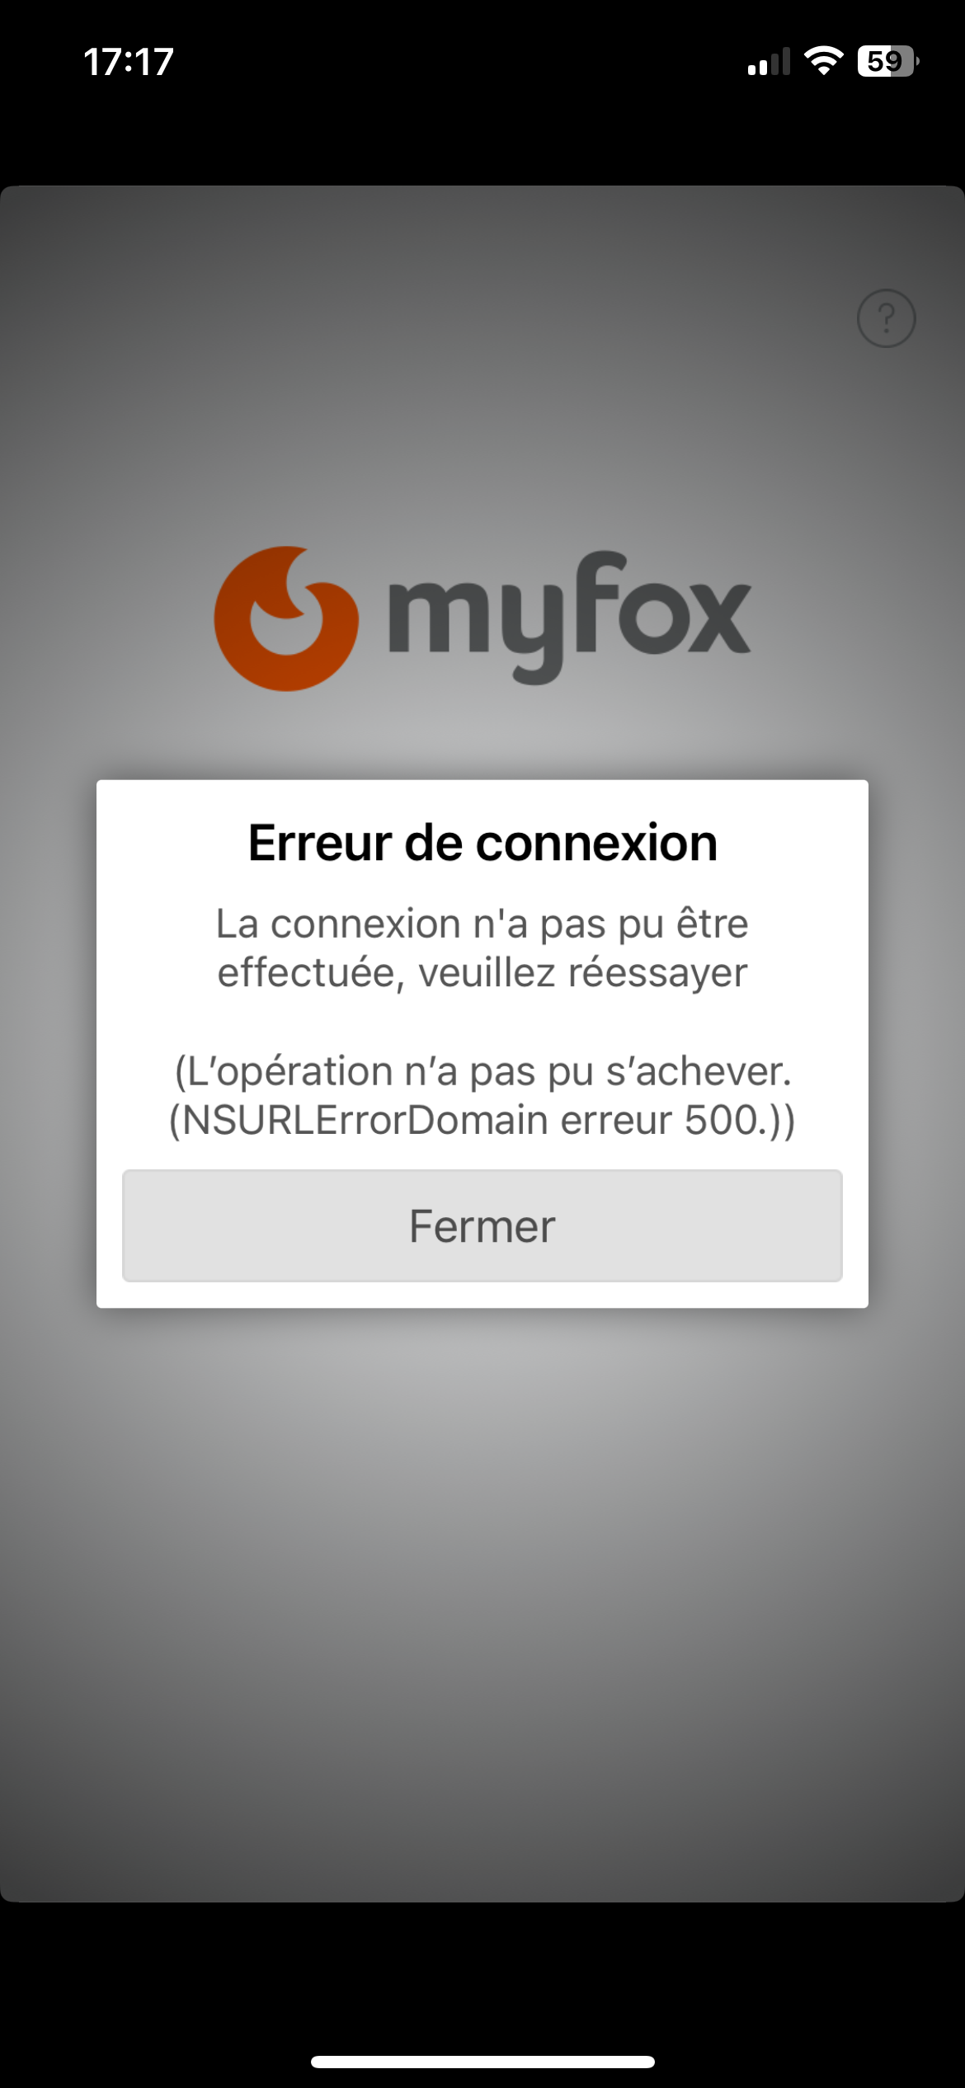Tap the orange myfox flame logo
965x2088 pixels.
[x=286, y=618]
